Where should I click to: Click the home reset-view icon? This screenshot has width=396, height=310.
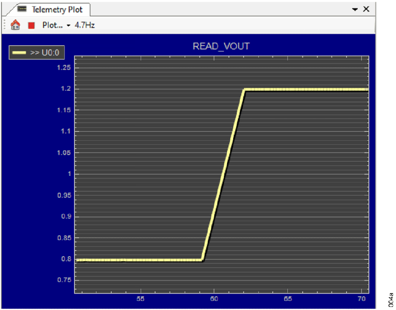pyautogui.click(x=15, y=25)
